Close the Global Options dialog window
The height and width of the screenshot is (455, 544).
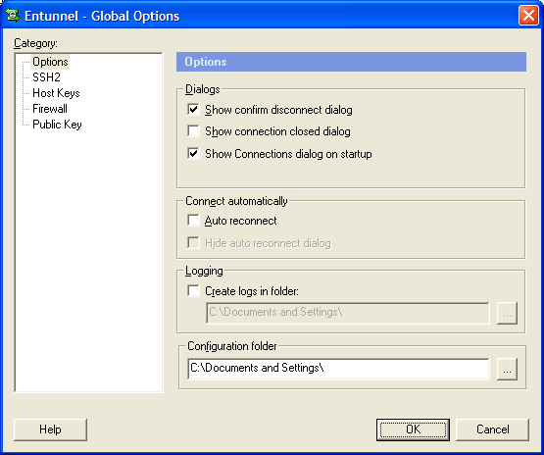click(x=528, y=16)
